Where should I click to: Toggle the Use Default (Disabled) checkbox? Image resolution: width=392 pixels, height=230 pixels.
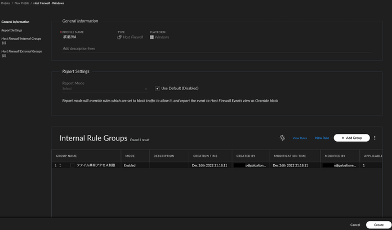click(x=157, y=88)
